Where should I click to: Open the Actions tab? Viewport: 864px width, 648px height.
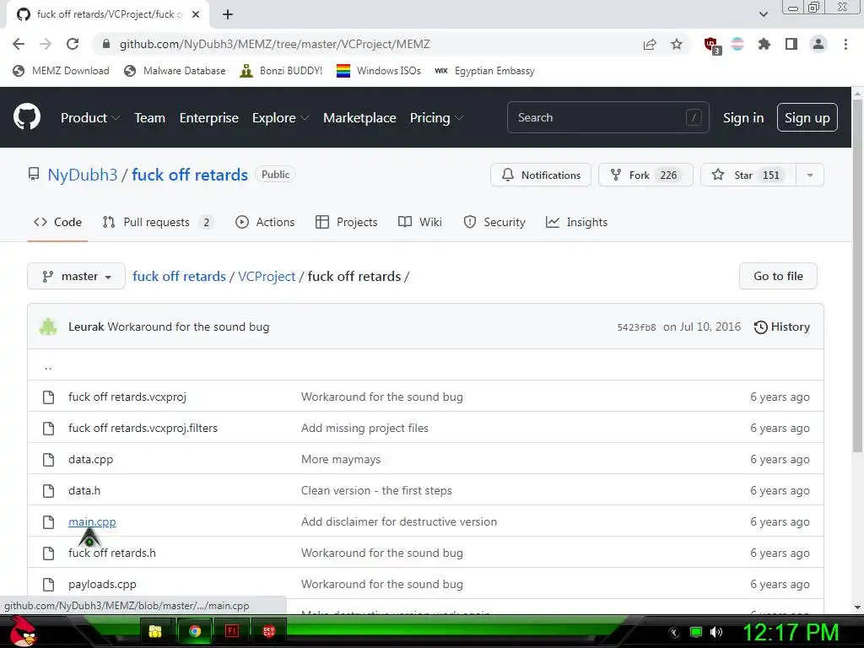pyautogui.click(x=265, y=222)
